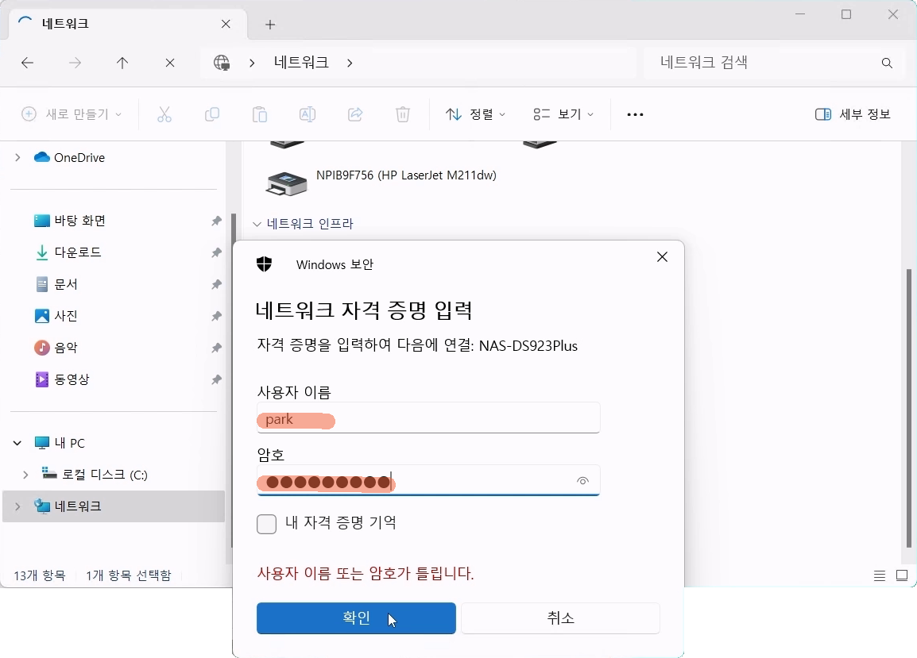Image resolution: width=917 pixels, height=658 pixels.
Task: Open the 네트워크 tab
Action: (119, 24)
